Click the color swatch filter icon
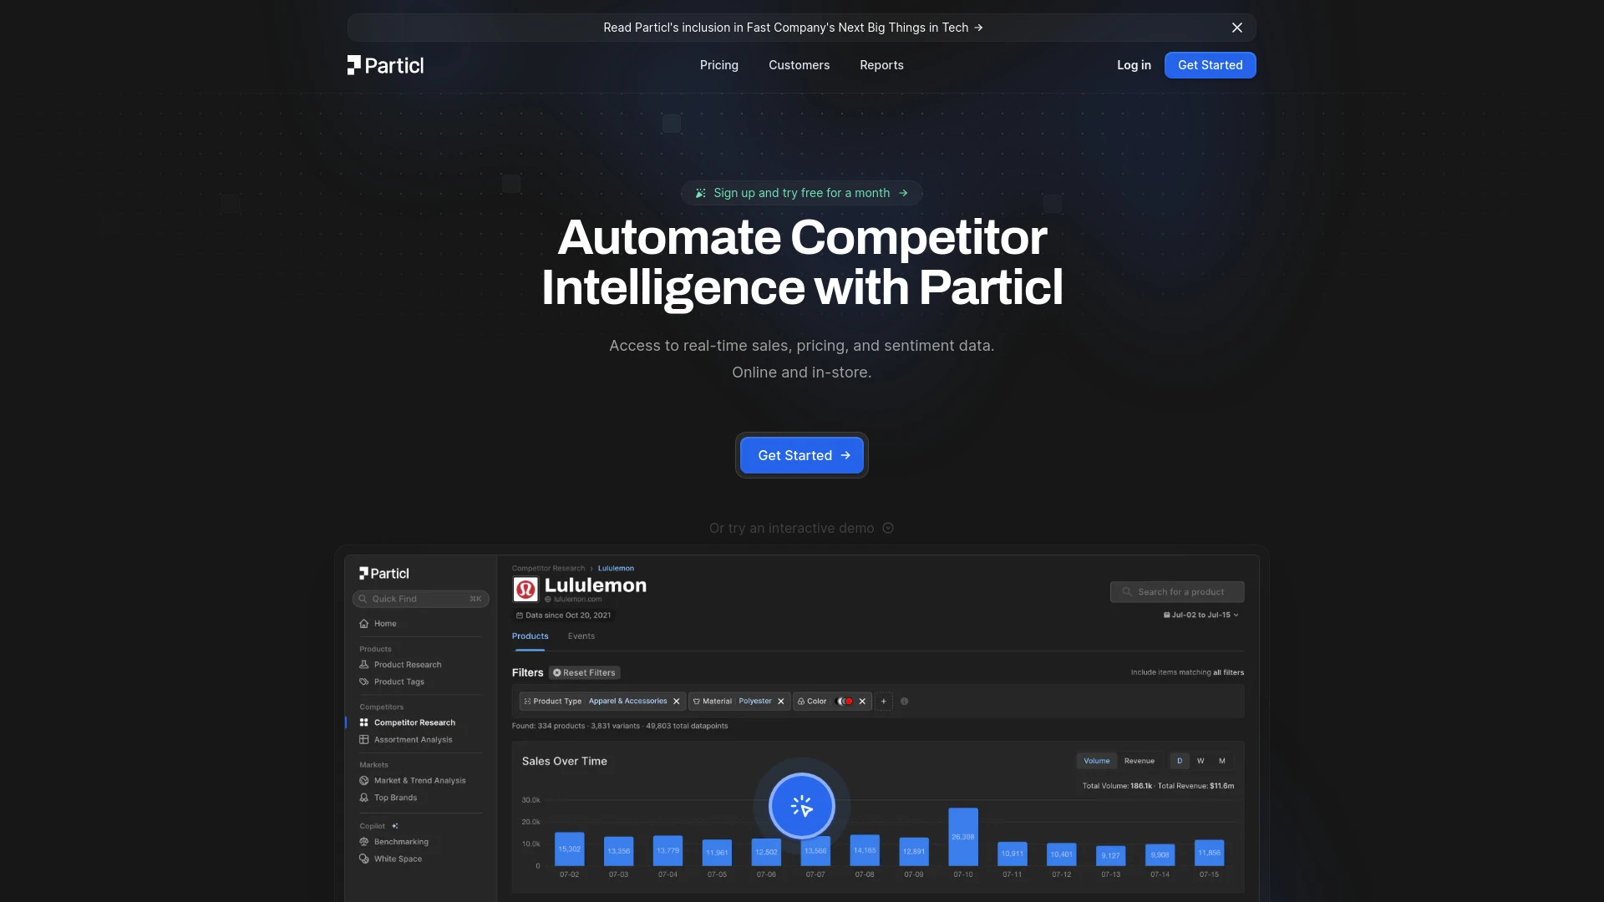The width and height of the screenshot is (1604, 902). [x=845, y=702]
